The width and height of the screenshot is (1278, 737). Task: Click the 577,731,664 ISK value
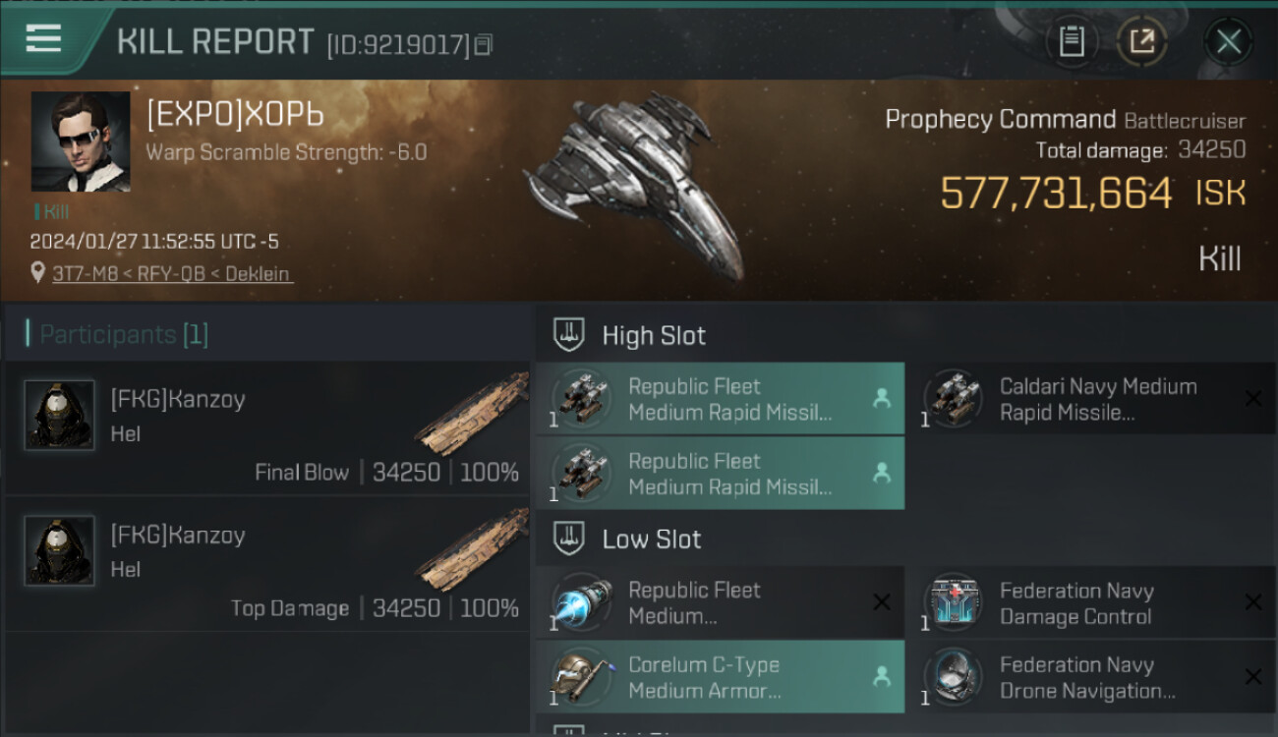(x=1057, y=194)
